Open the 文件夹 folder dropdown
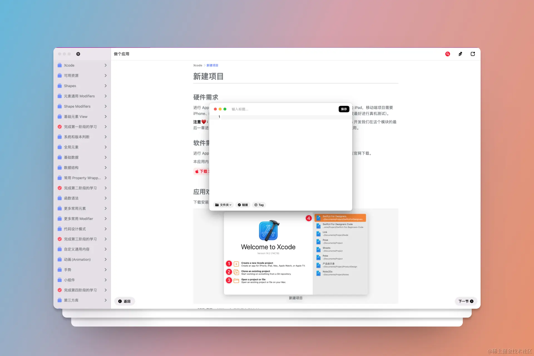534x356 pixels. click(x=223, y=205)
